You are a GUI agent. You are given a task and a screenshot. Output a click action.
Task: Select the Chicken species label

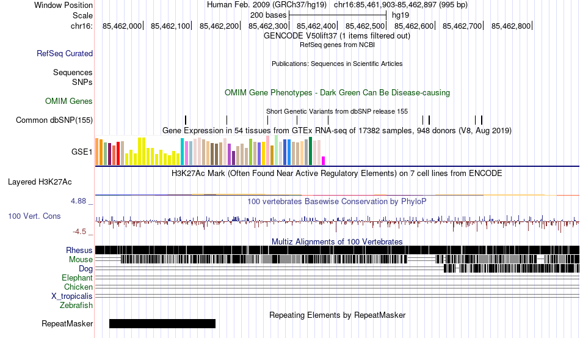click(78, 287)
